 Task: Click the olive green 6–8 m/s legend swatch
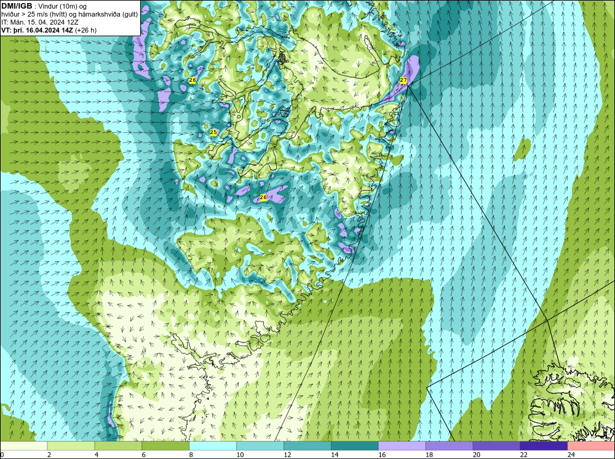(165, 446)
